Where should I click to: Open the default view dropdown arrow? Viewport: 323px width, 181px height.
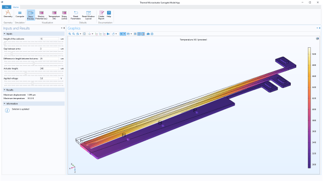[92, 34]
